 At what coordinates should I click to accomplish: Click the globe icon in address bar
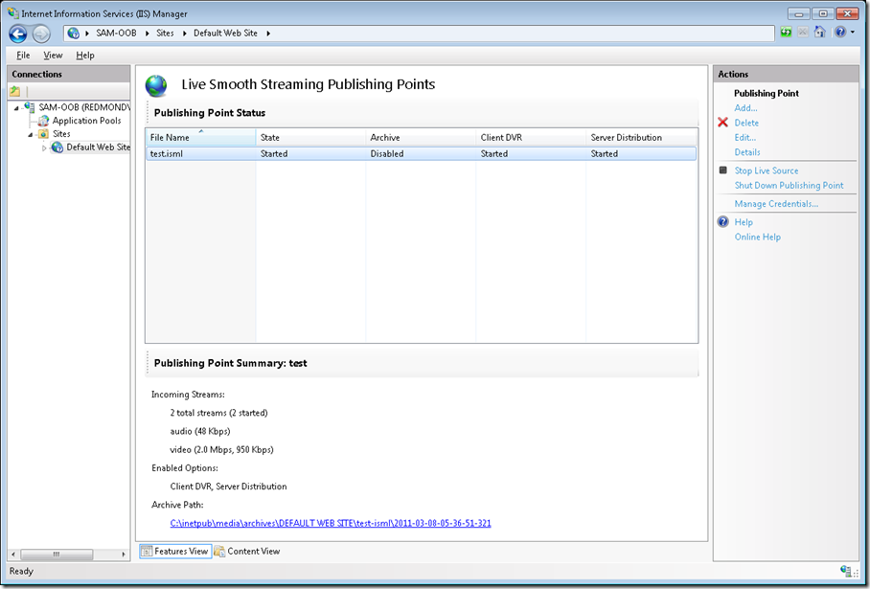(x=73, y=34)
